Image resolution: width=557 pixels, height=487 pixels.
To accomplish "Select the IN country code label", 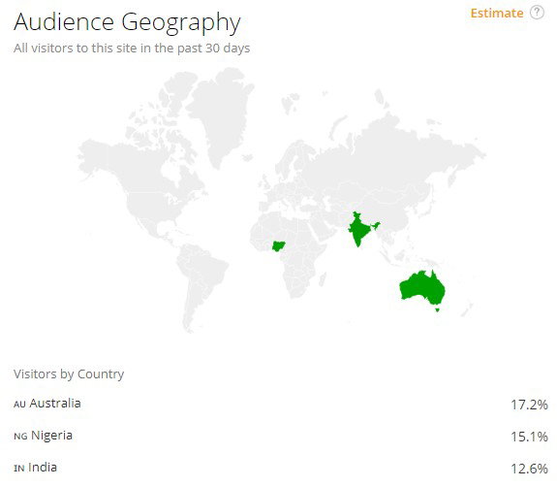I will pos(18,469).
